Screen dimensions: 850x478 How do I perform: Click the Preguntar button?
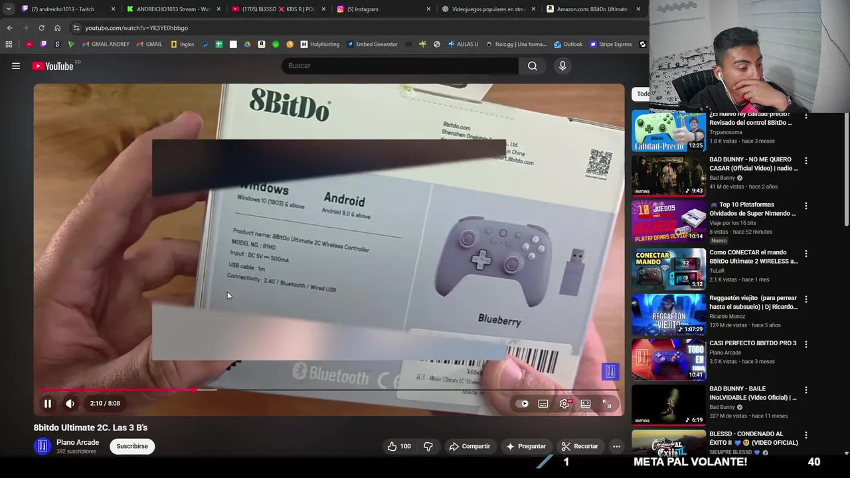tap(526, 446)
